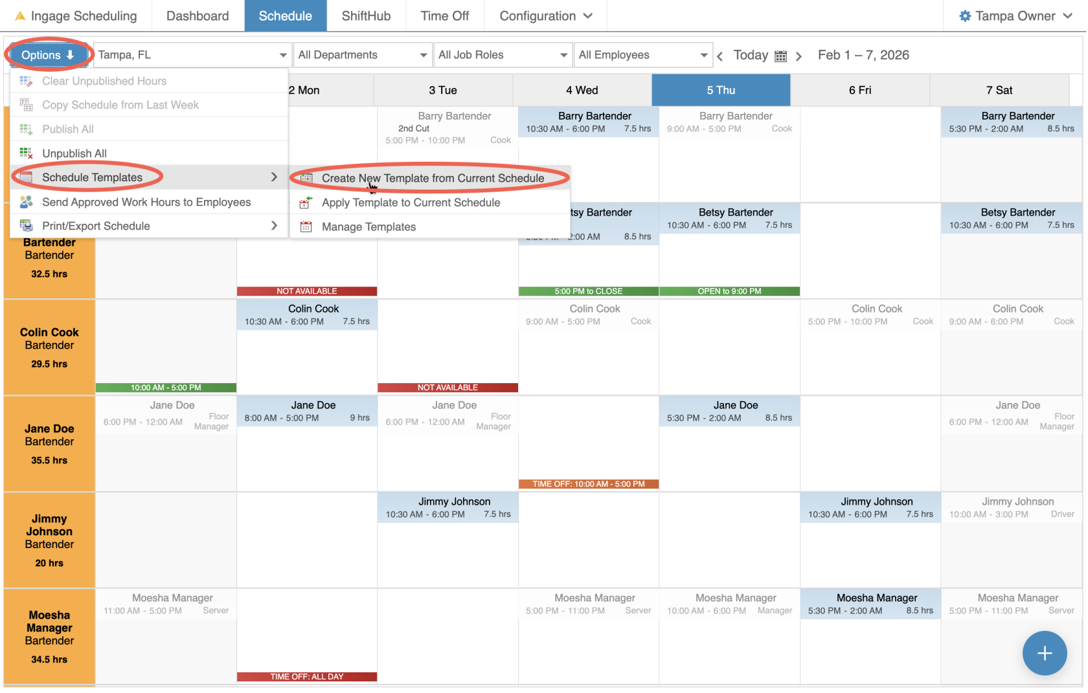Go to next week with right arrow

click(x=799, y=56)
